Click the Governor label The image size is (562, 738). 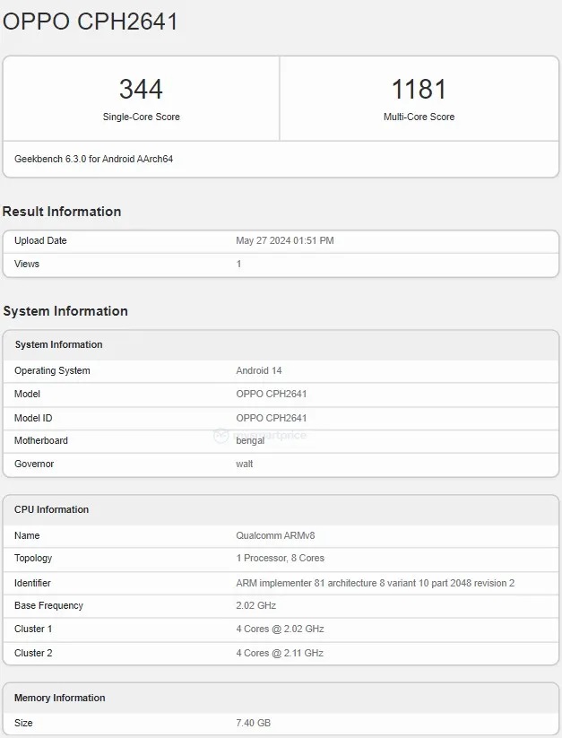pos(34,465)
